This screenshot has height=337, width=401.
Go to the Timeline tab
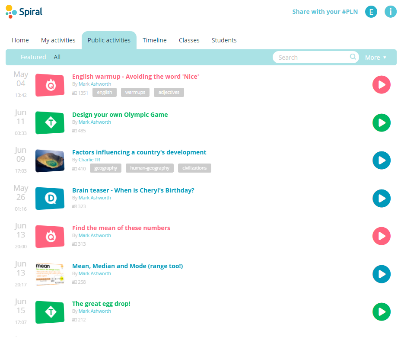click(x=154, y=40)
